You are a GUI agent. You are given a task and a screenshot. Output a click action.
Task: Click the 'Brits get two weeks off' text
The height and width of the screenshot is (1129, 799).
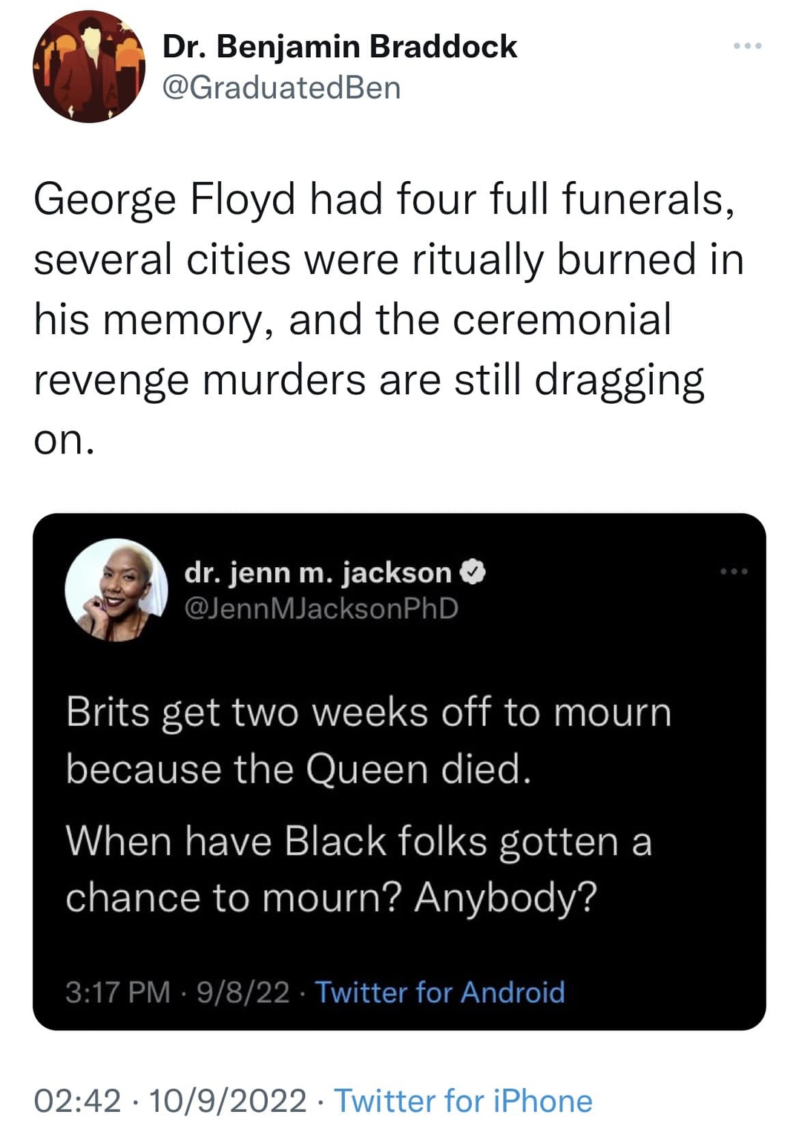(368, 712)
